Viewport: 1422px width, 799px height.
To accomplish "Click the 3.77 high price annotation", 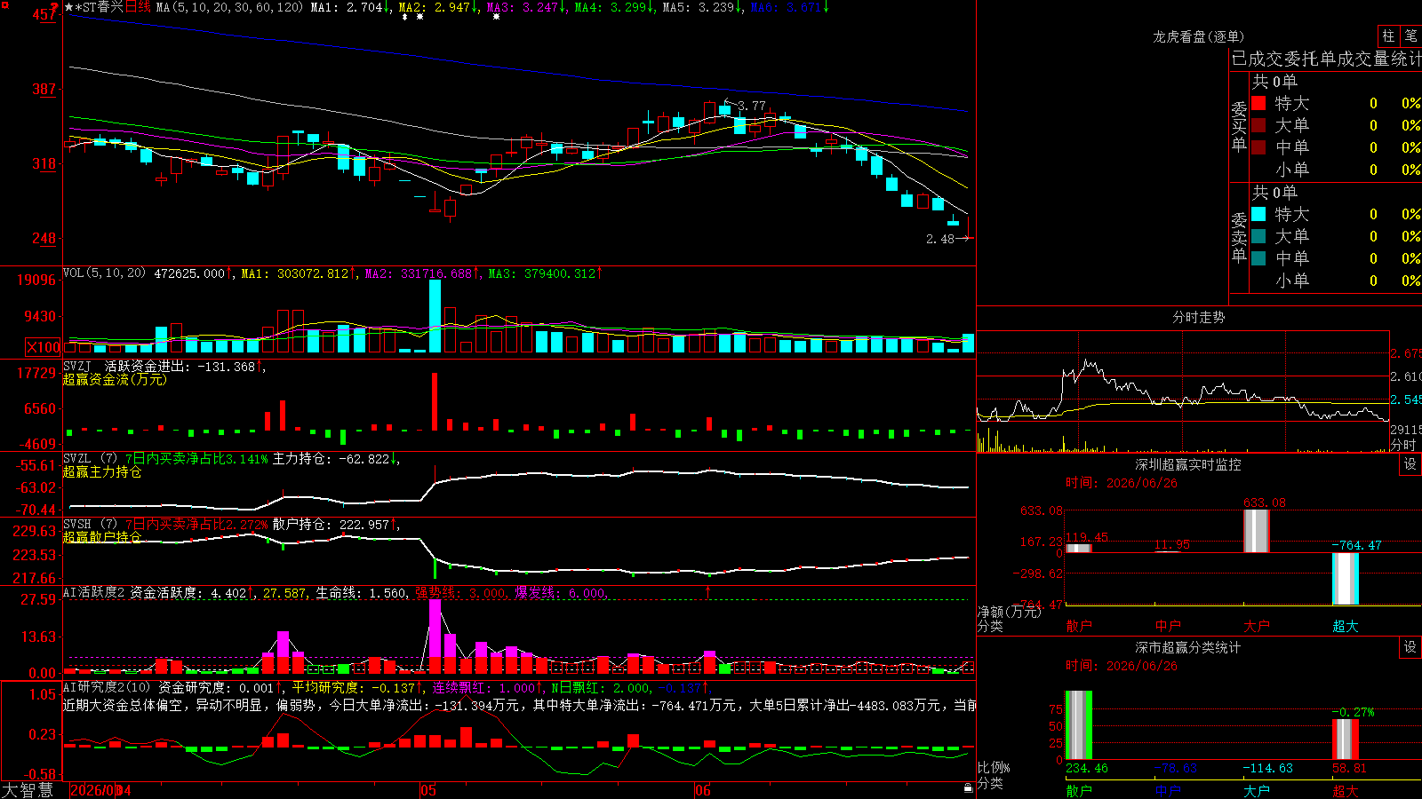I will (752, 106).
